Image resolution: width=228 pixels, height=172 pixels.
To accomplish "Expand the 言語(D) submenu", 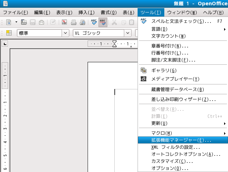I will 183,29.
